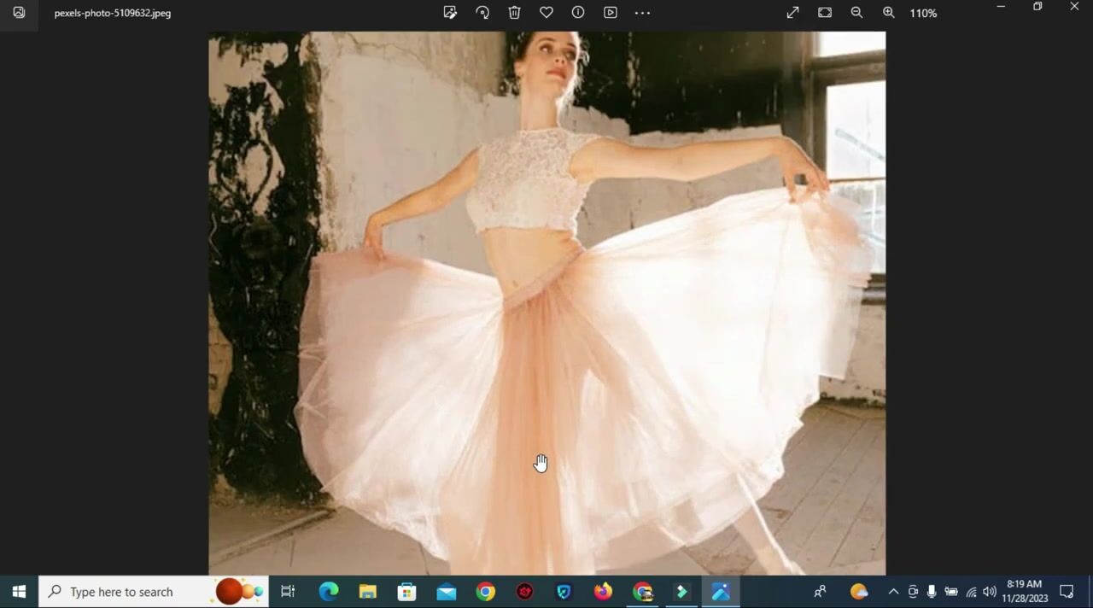Mark the photo as favorite with heart
The image size is (1093, 608).
click(x=546, y=13)
